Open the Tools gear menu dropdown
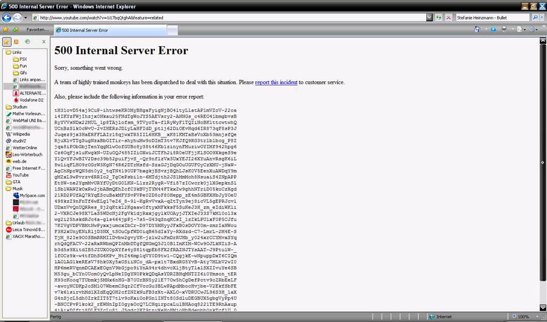This screenshot has height=322, width=547. (x=534, y=30)
